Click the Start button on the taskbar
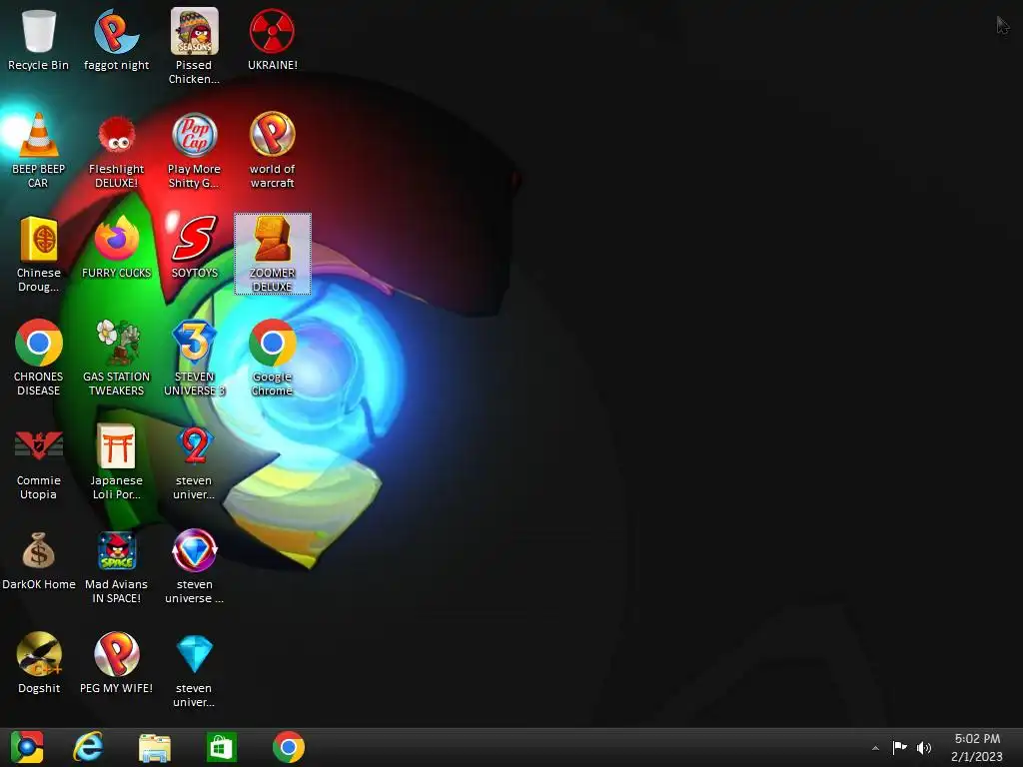 (27, 747)
